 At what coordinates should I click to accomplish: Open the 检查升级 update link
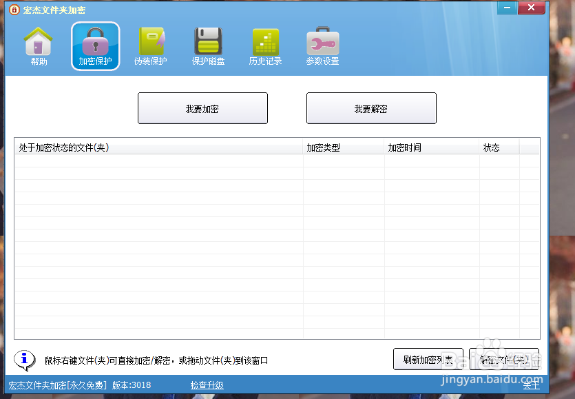point(207,385)
